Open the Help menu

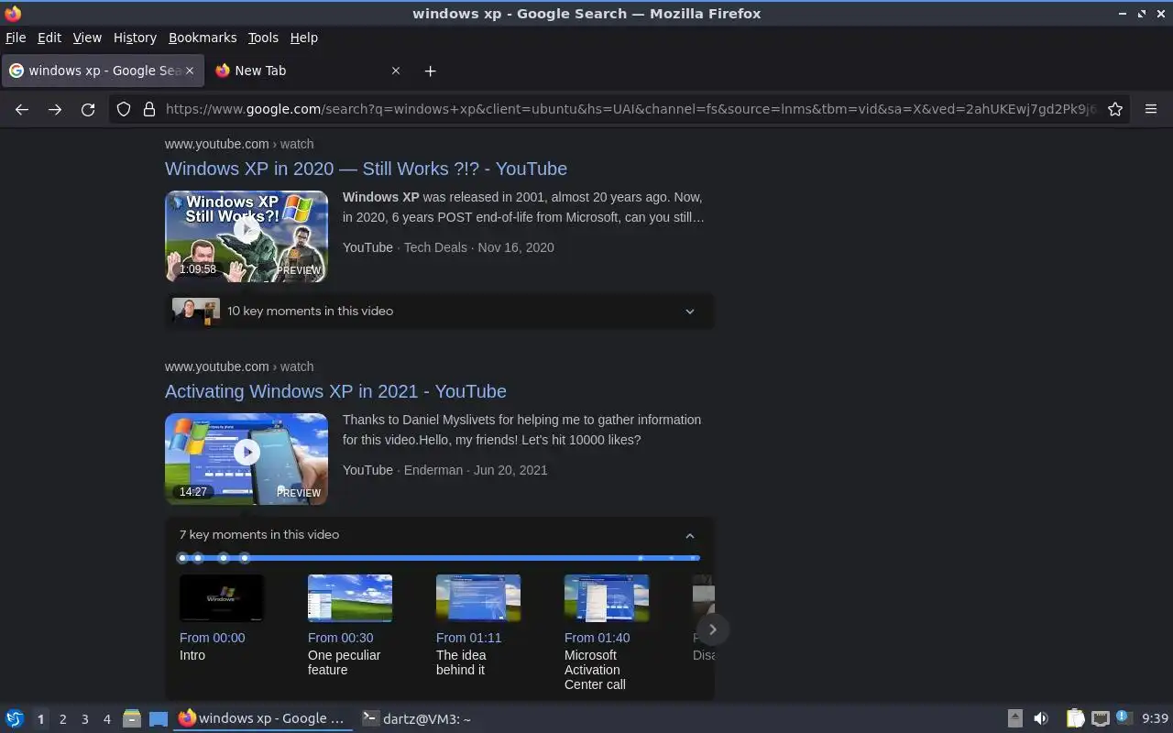(303, 38)
